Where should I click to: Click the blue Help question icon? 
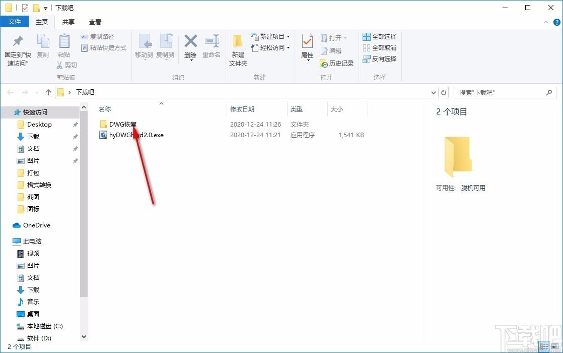[557, 22]
